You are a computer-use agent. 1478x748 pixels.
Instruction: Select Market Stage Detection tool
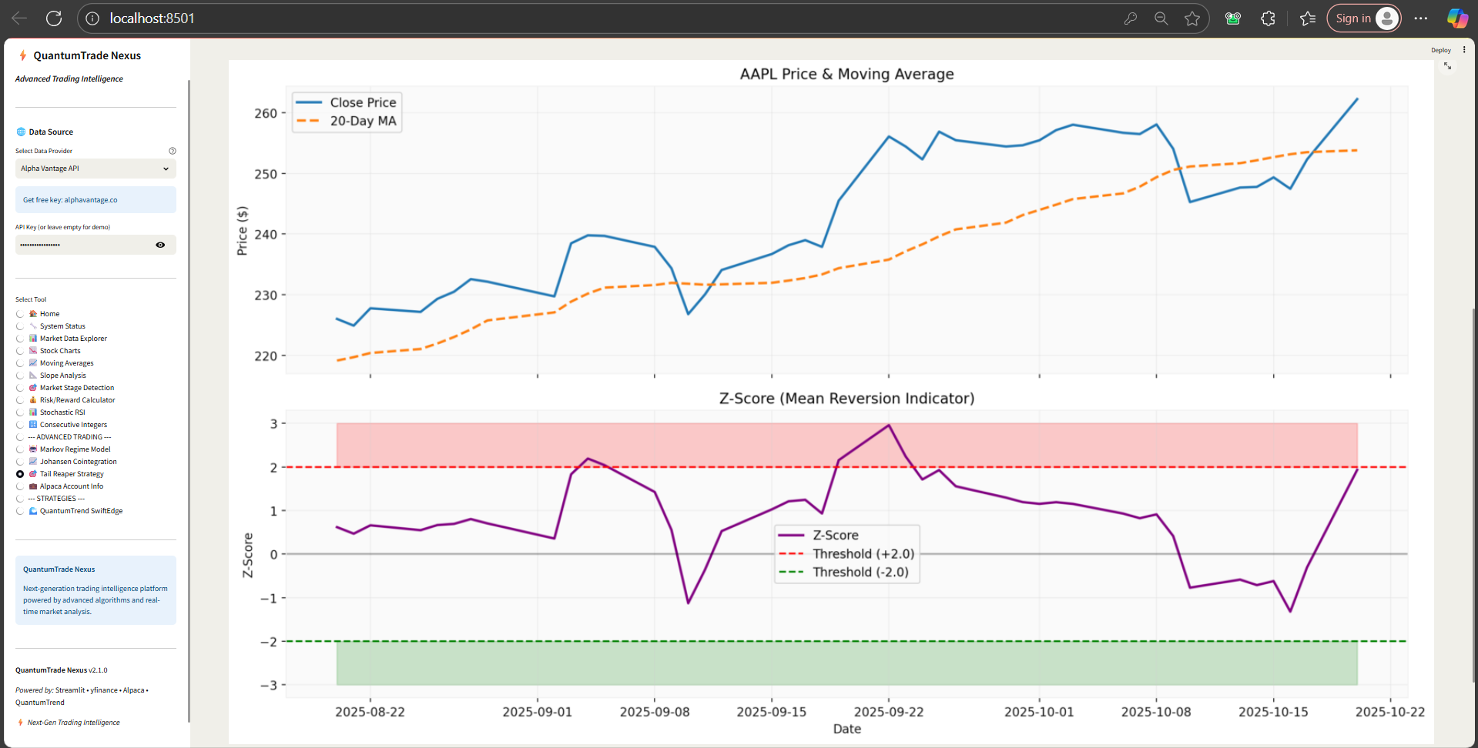(x=65, y=388)
